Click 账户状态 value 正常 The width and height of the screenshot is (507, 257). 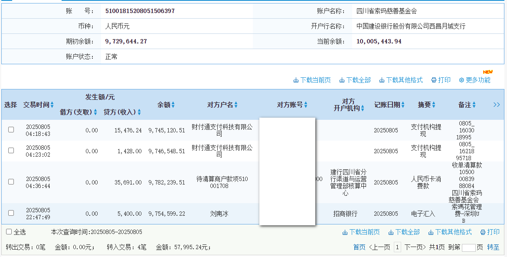click(x=111, y=56)
